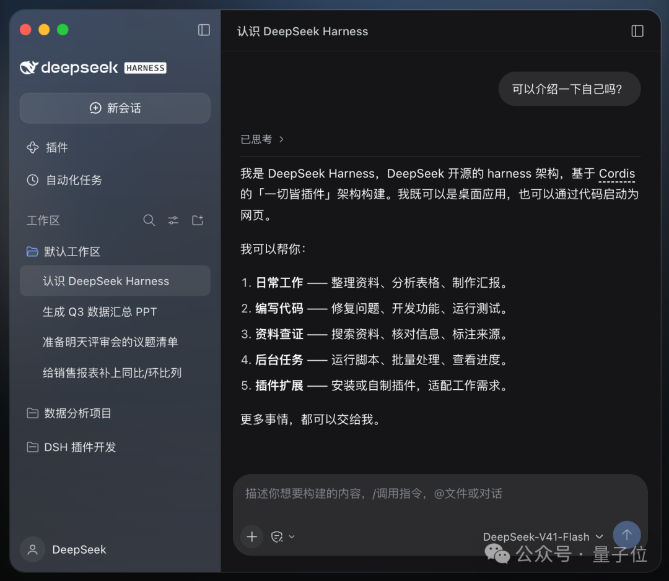Screen dimensions: 669x581
Task: Click the user message bubble 可以介绍一下自己吗?
Action: click(569, 89)
